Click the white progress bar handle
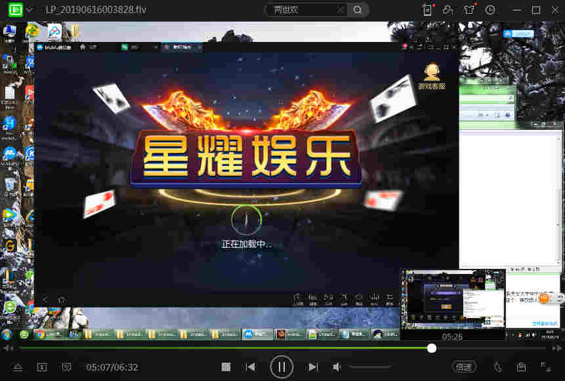The width and height of the screenshot is (565, 381). tap(432, 348)
